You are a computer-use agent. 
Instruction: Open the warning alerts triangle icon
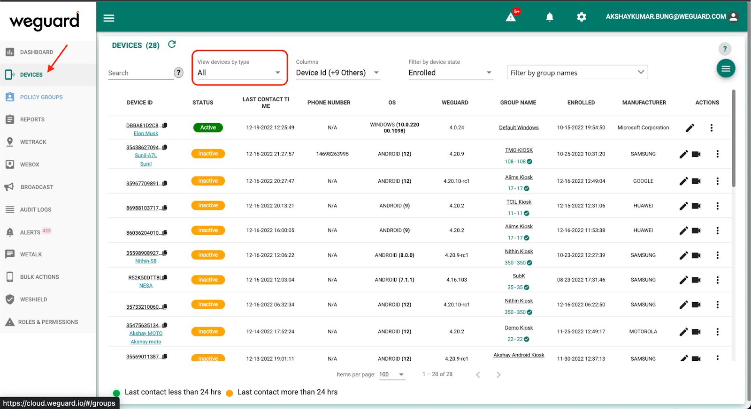point(511,17)
